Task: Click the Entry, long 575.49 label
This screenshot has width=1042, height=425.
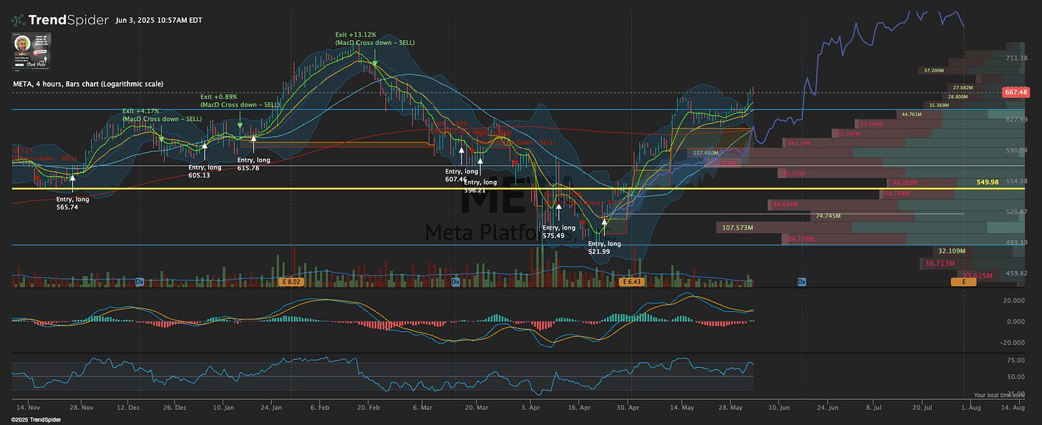Action: (560, 231)
